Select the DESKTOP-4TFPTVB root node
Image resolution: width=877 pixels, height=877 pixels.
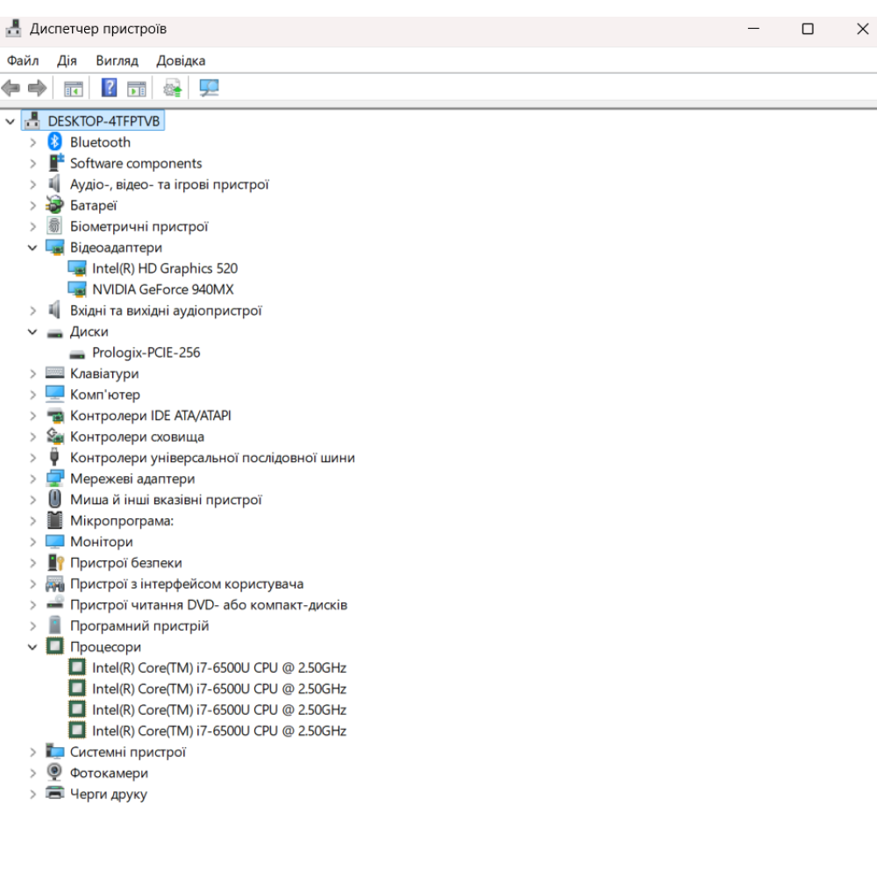tap(103, 121)
